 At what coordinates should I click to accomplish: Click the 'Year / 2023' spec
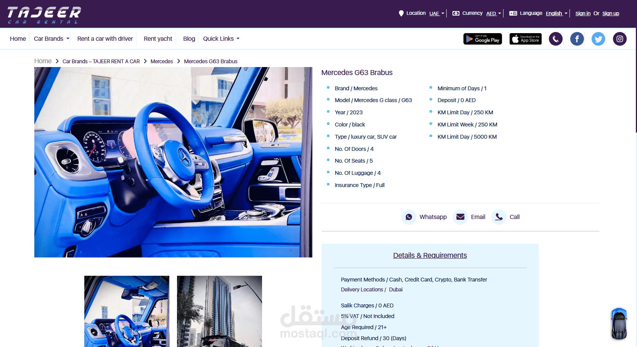point(349,112)
